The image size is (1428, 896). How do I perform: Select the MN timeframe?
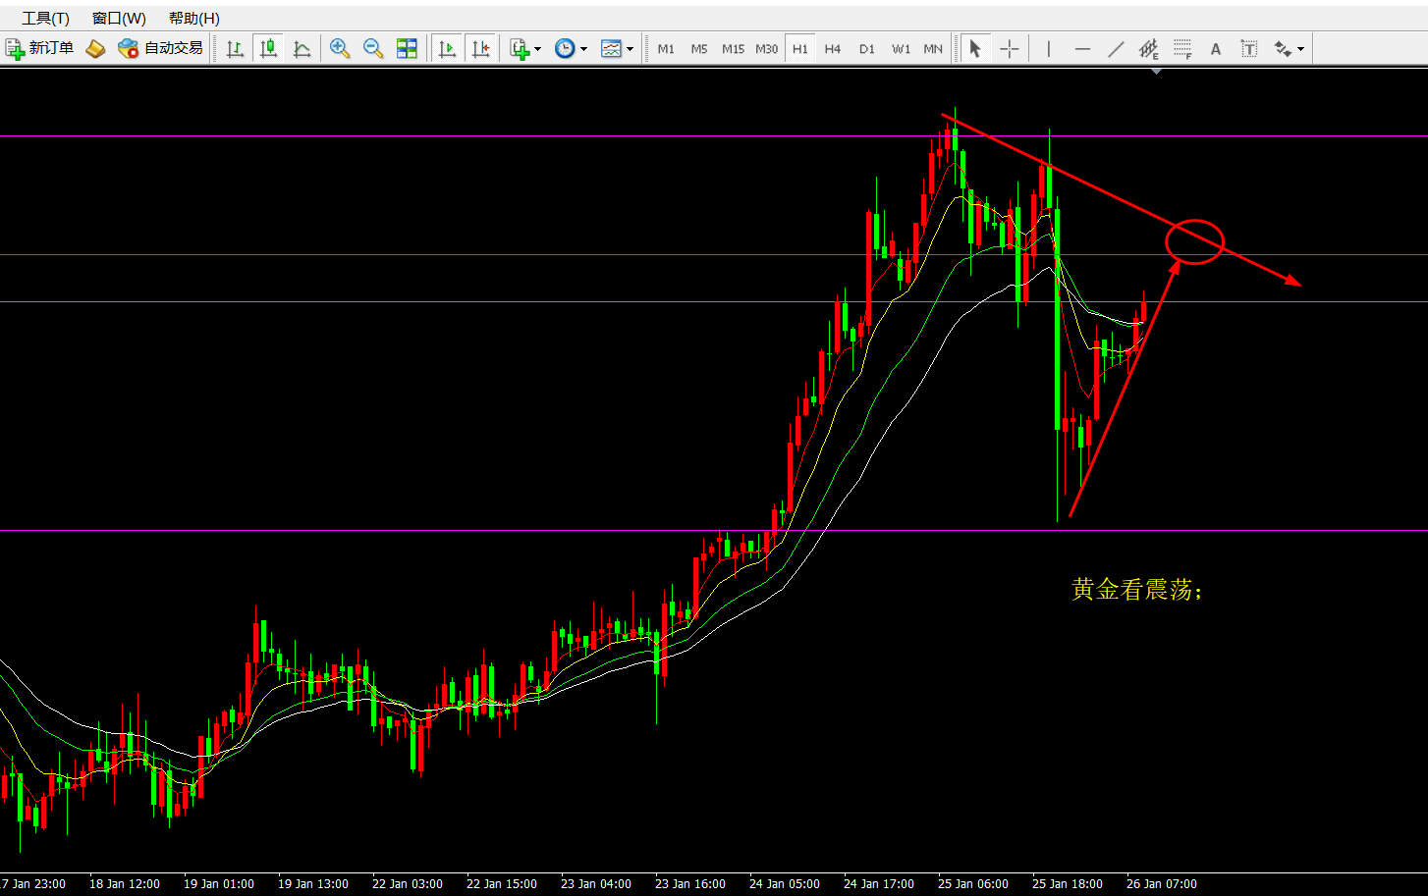[933, 49]
